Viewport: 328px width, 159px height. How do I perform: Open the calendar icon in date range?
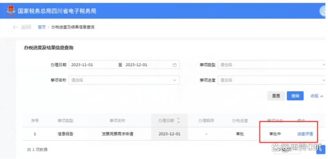point(174,65)
